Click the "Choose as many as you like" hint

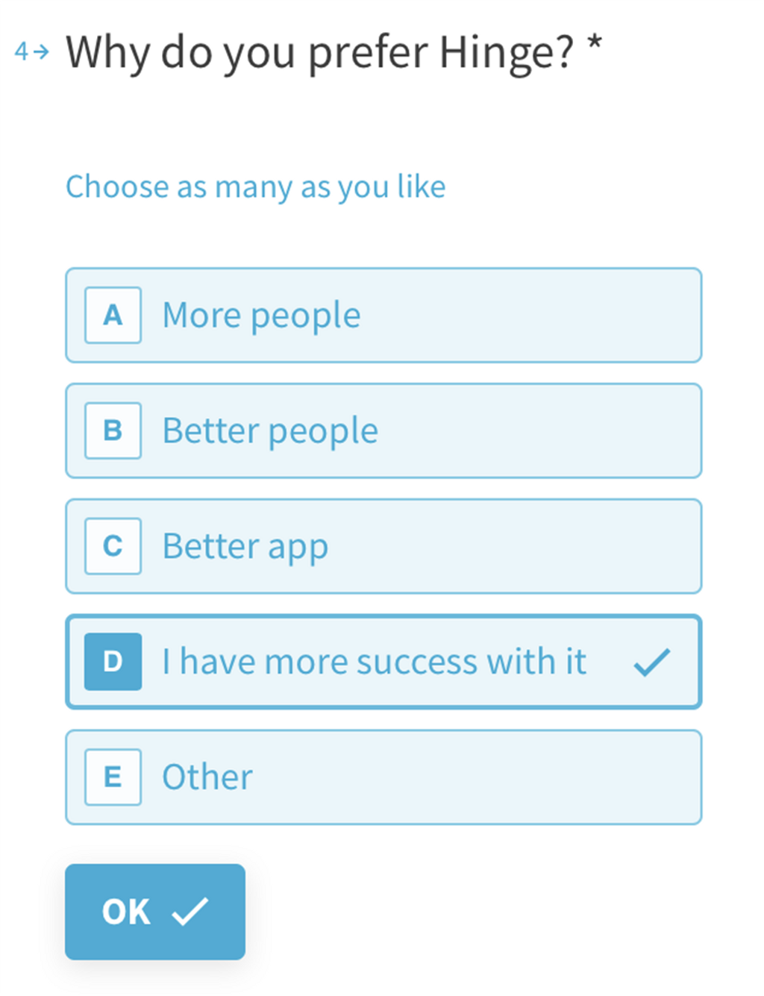click(255, 187)
